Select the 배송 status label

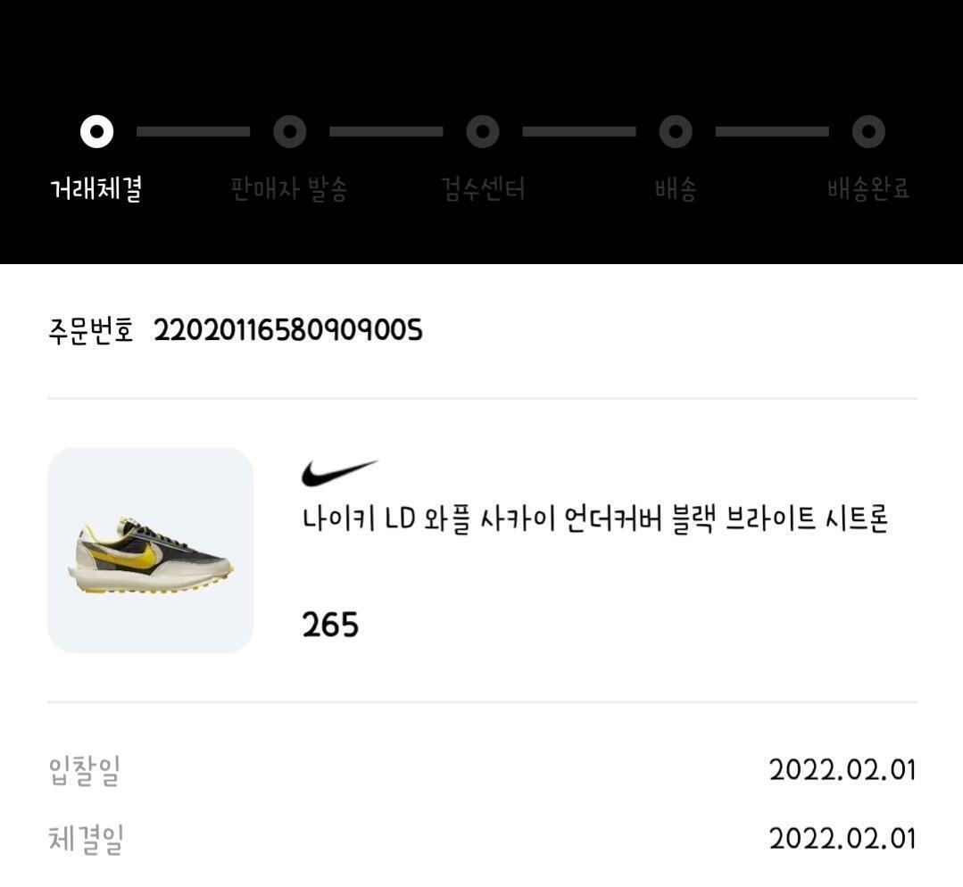coord(676,188)
